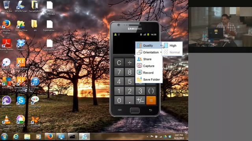Tap calculator 7 key
Viewport: 252px width, 141px height.
119,72
